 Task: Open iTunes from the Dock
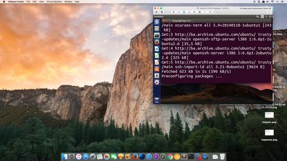click(x=79, y=157)
